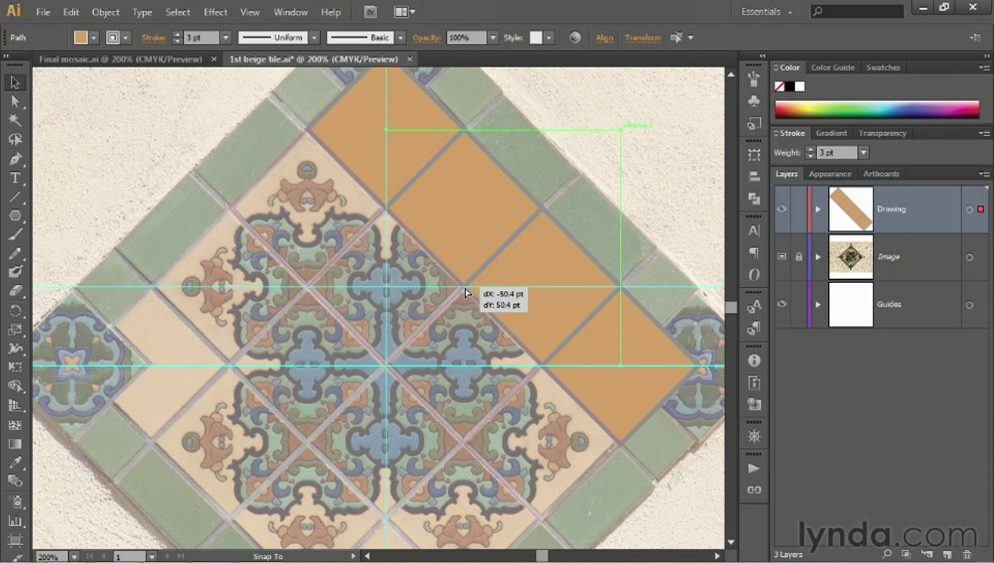This screenshot has width=994, height=563.
Task: Click the Opacity link in control bar
Action: [427, 38]
